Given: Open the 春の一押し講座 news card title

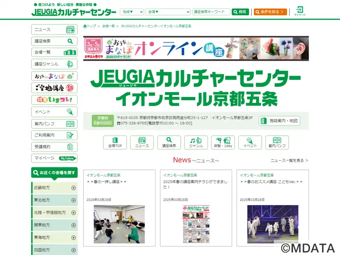Looking at the screenshot, I should [x=107, y=182].
